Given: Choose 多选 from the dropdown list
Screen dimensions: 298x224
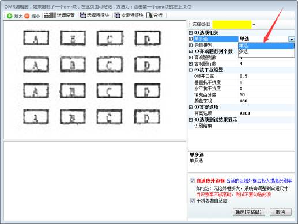Looking at the screenshot, I should tap(266, 52).
